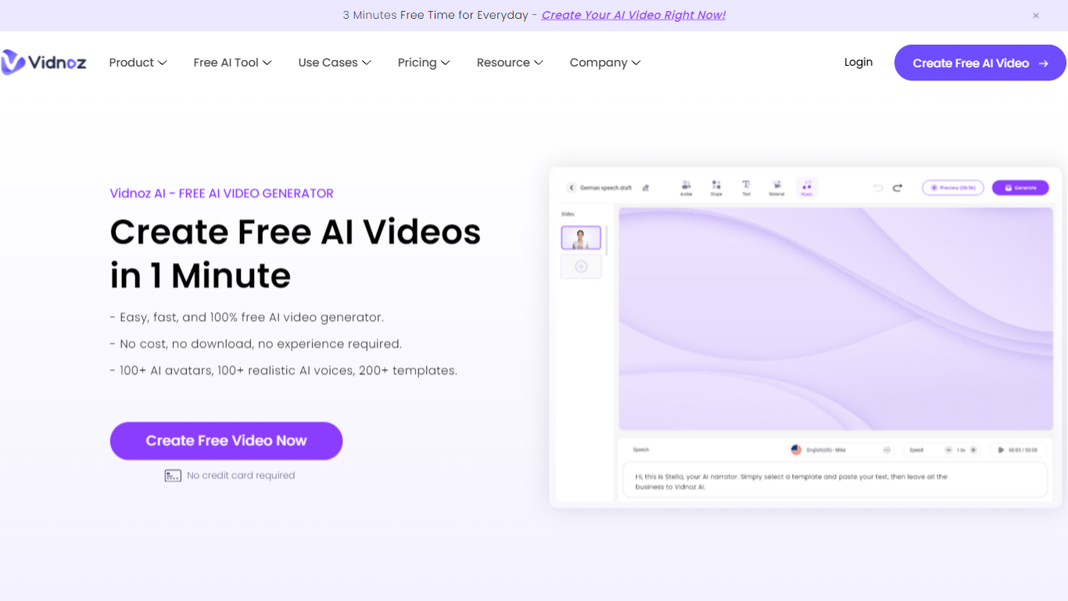
Task: Close the top promotional banner
Action: [1035, 16]
